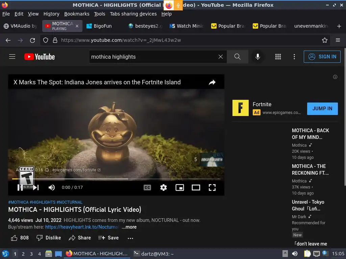Open the why-this-ad info icon in player
Image resolution: width=346 pixels, height=259 pixels.
pos(47,170)
